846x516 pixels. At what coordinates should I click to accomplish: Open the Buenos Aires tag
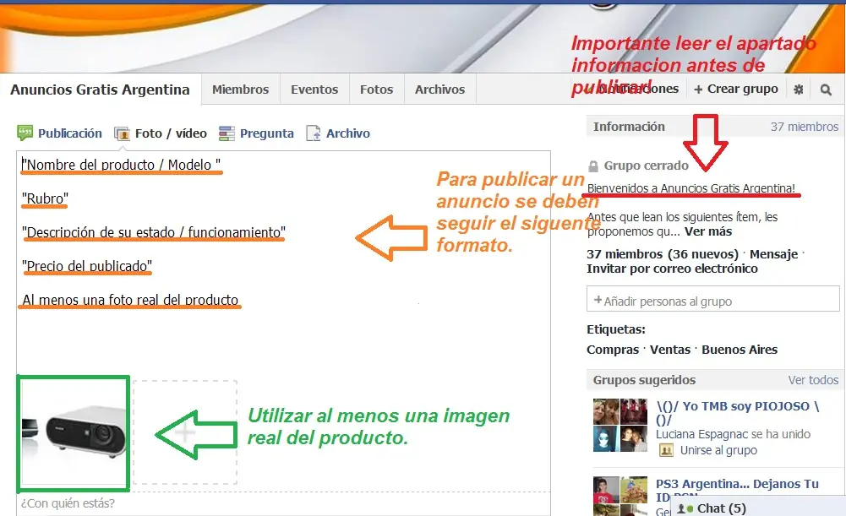coord(740,350)
